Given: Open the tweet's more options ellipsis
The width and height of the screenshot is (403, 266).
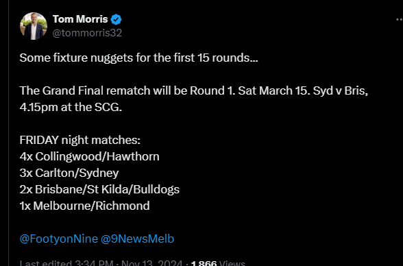Looking at the screenshot, I should point(400,19).
